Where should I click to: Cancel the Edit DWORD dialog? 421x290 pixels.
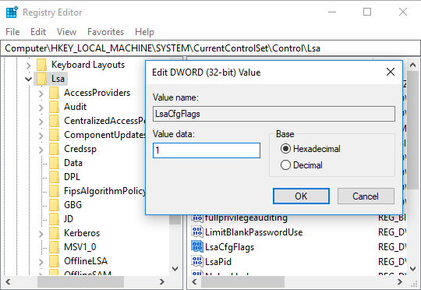(x=366, y=196)
